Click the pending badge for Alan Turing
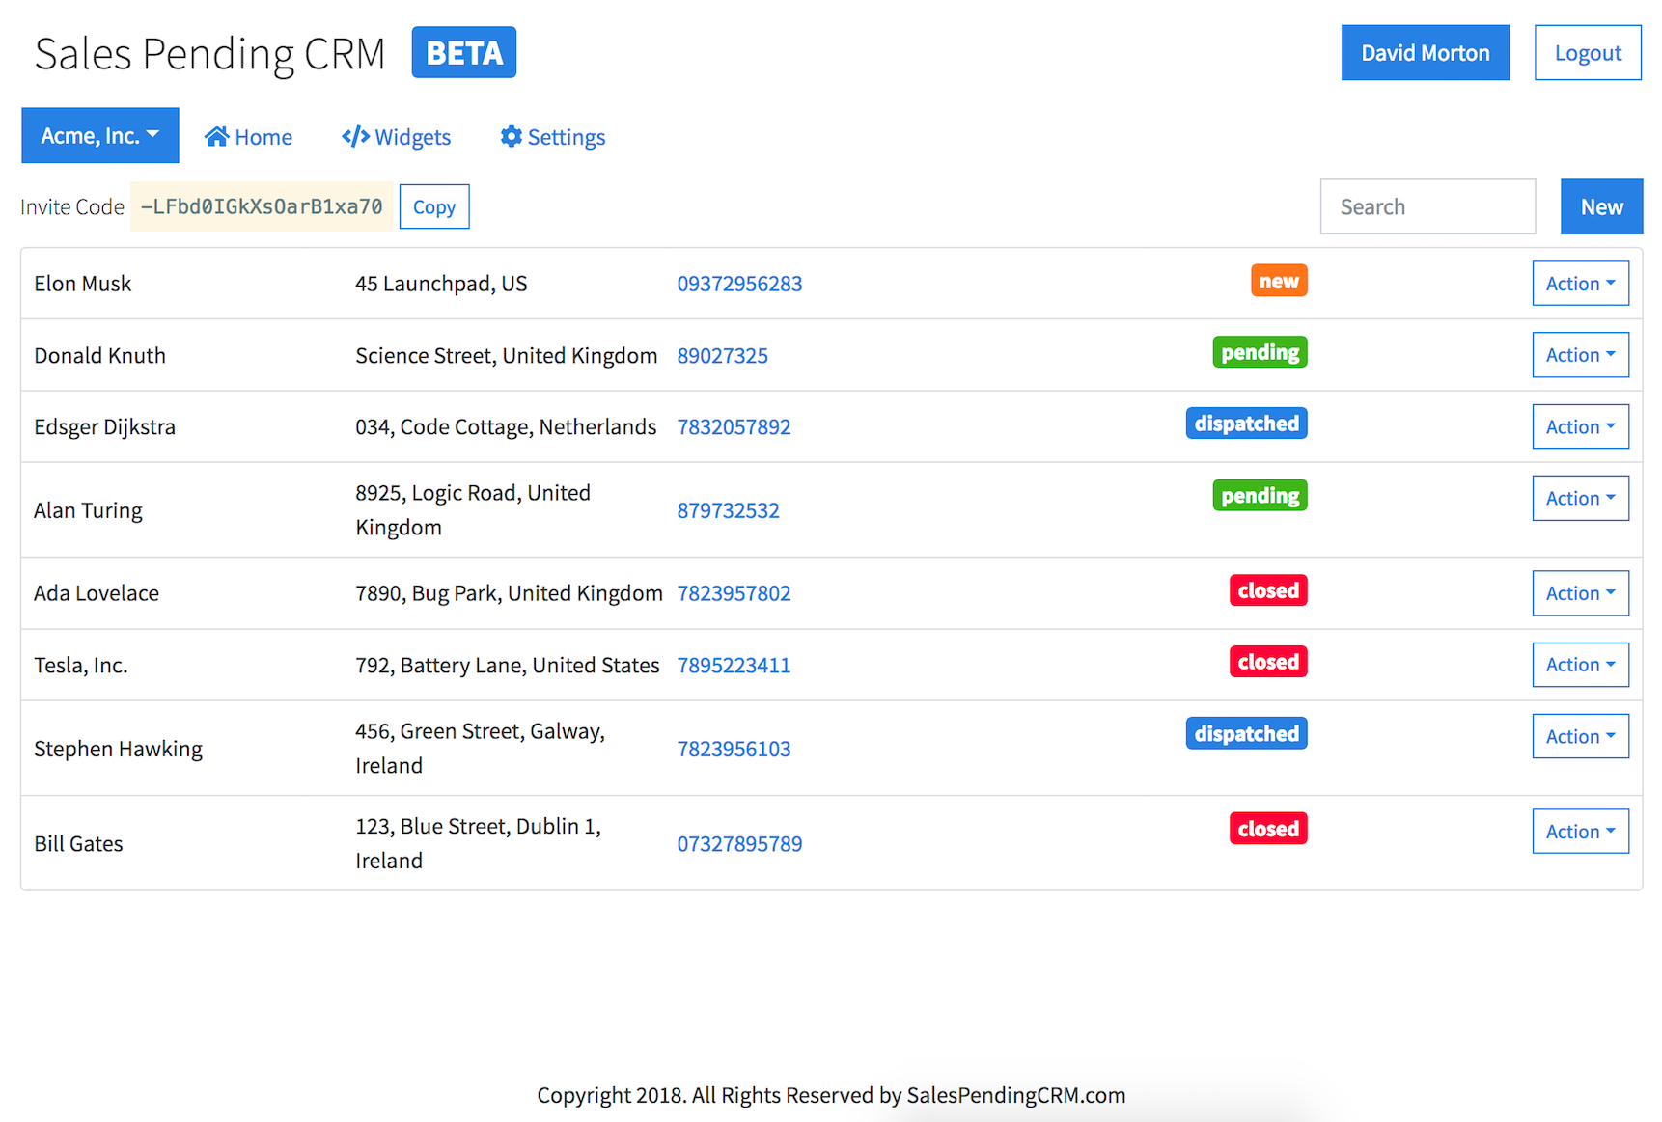The height and width of the screenshot is (1122, 1662). point(1260,495)
